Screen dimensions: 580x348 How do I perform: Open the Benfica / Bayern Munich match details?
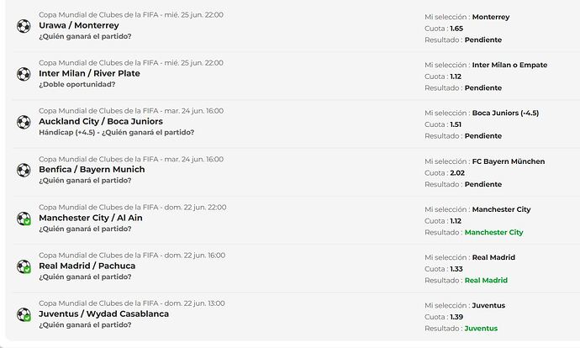point(92,170)
